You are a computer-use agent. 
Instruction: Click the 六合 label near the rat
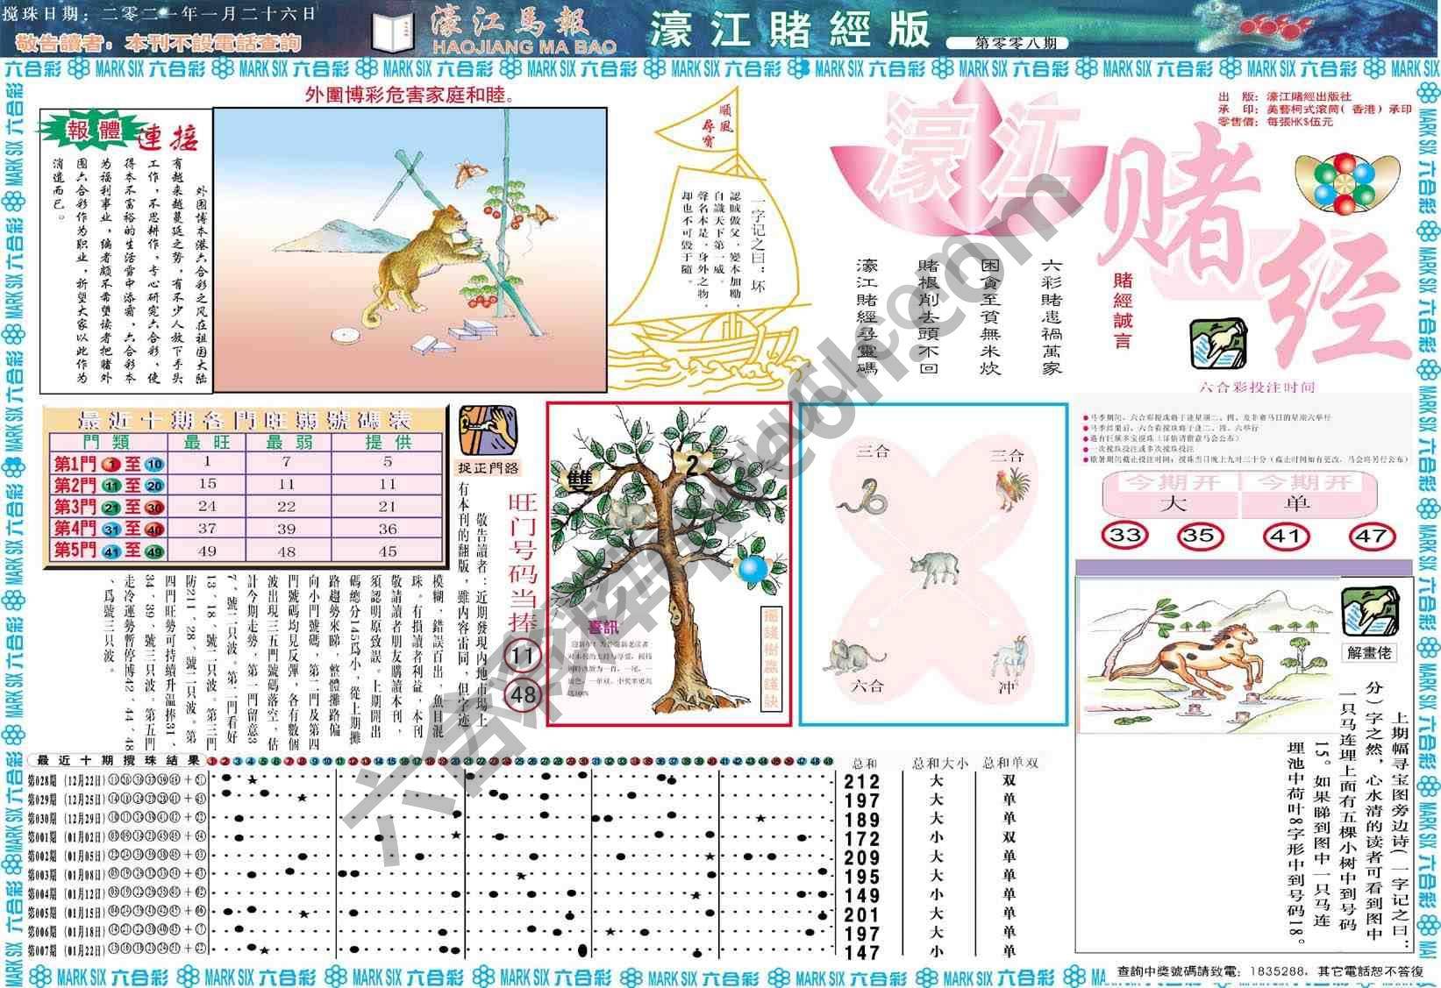866,686
